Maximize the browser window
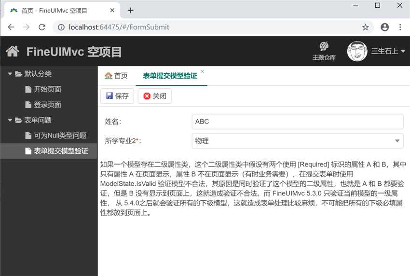Screen dimensions: 410x276 click(378, 5)
